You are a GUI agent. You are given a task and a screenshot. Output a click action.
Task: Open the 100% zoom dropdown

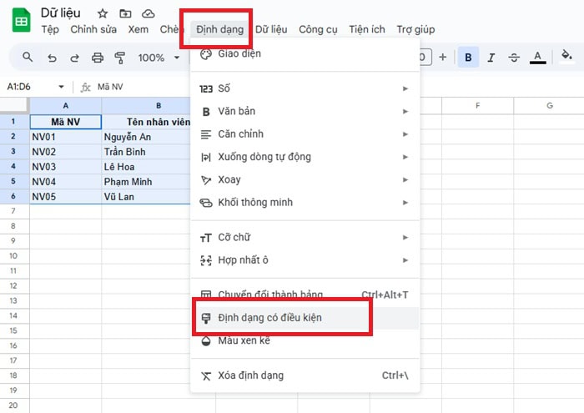158,58
